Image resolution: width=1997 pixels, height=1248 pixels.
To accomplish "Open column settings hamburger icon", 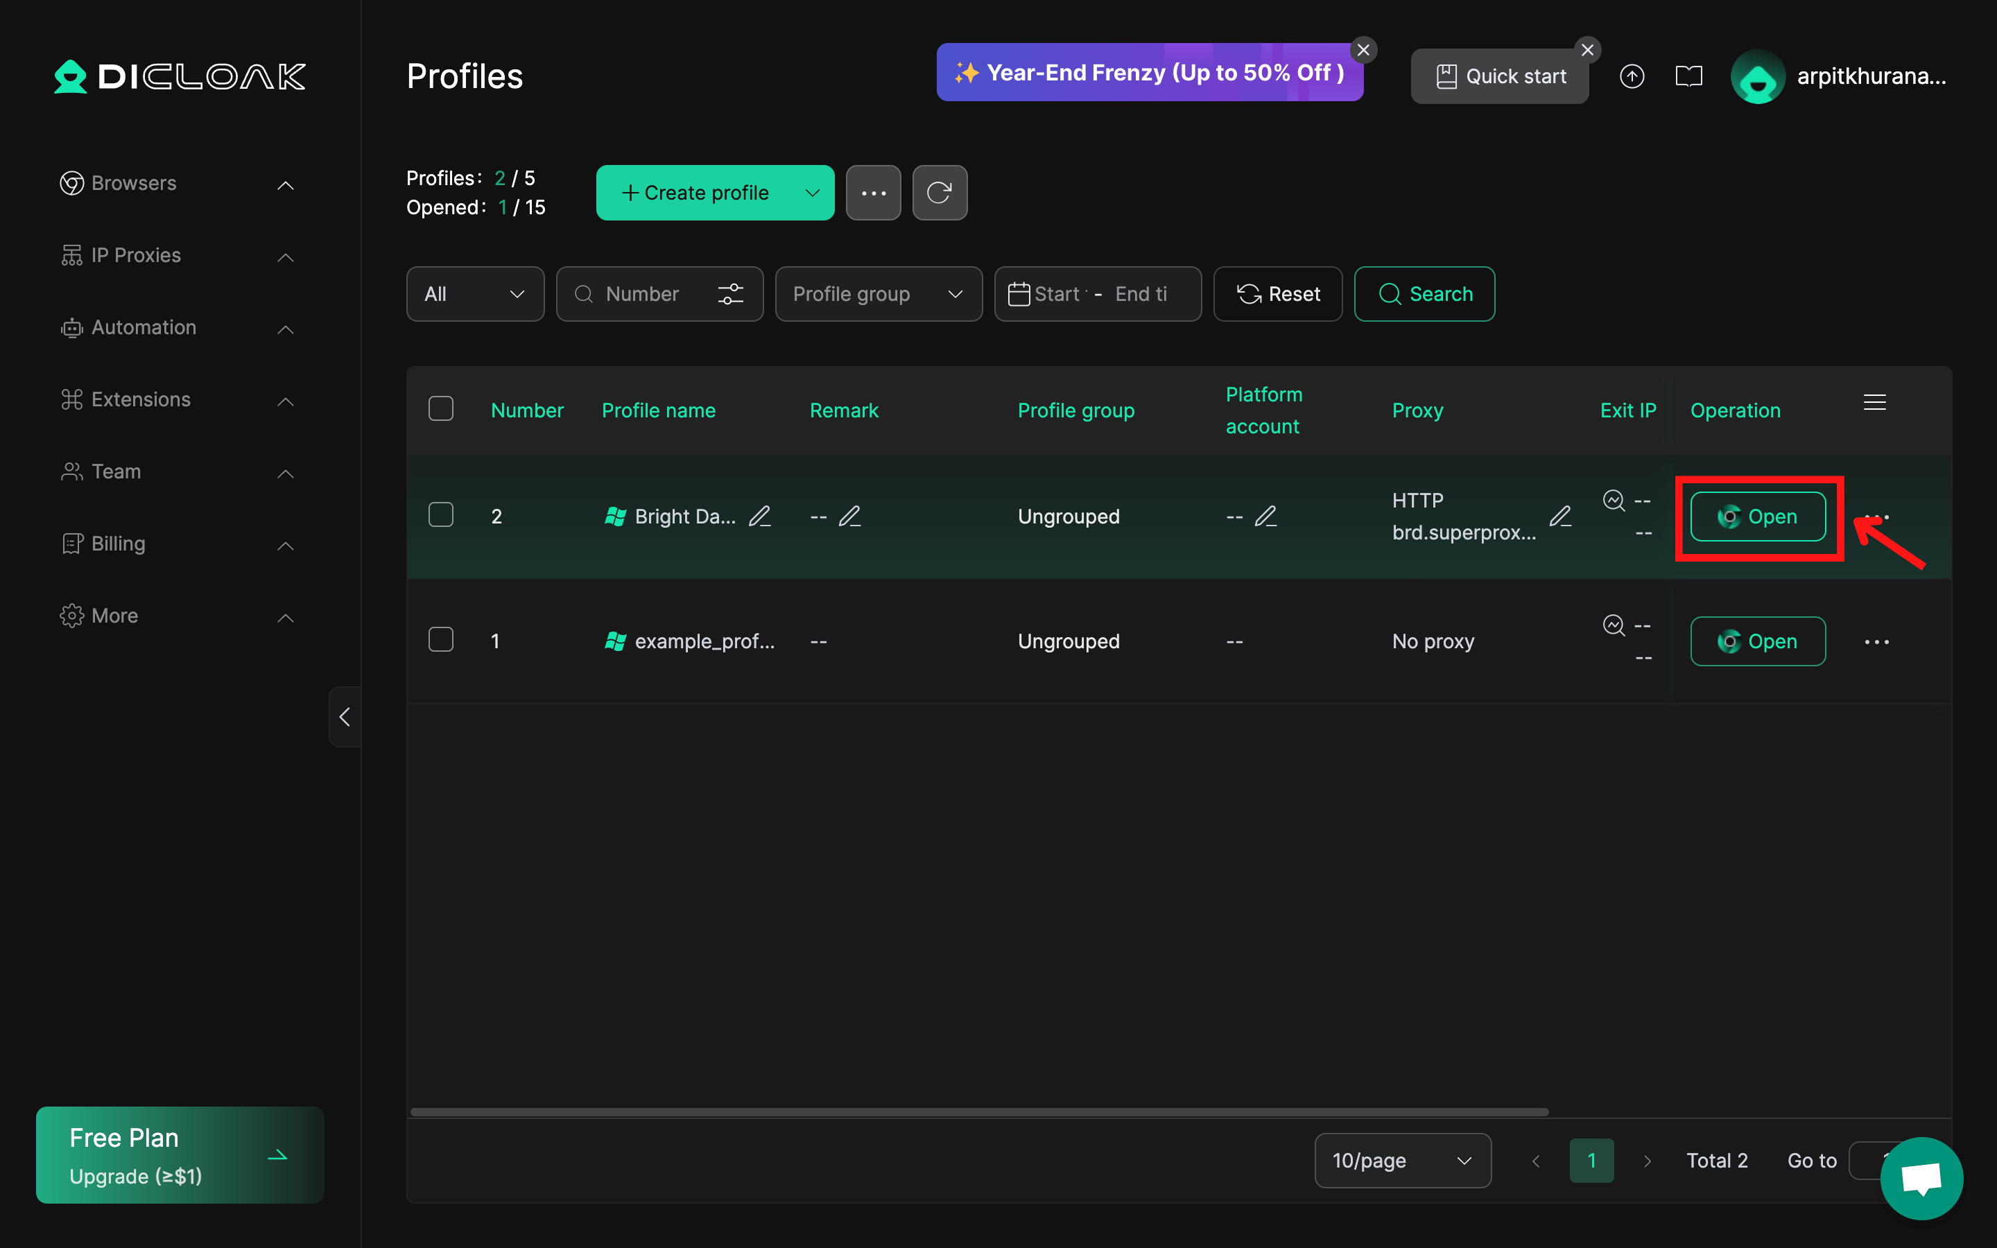I will pyautogui.click(x=1874, y=402).
